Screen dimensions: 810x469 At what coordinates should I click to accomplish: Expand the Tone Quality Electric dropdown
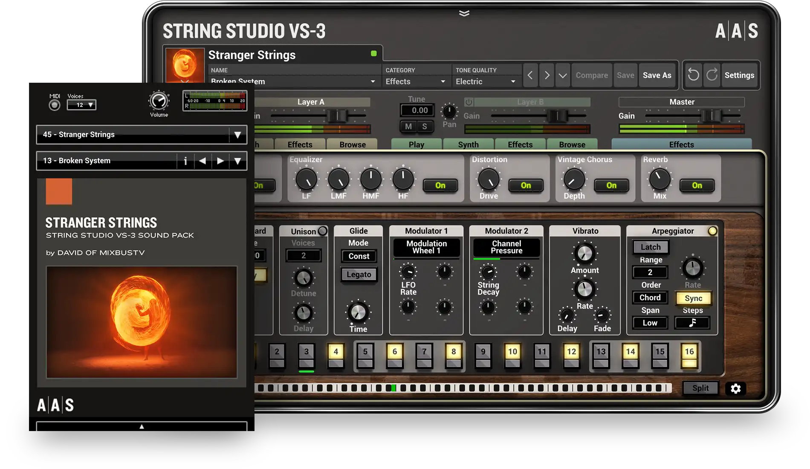[486, 81]
